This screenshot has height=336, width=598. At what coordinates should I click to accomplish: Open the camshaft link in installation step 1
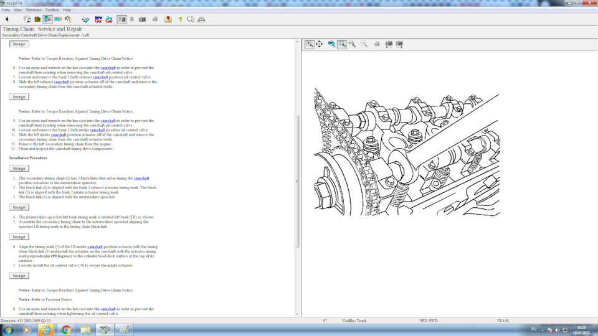tap(141, 178)
